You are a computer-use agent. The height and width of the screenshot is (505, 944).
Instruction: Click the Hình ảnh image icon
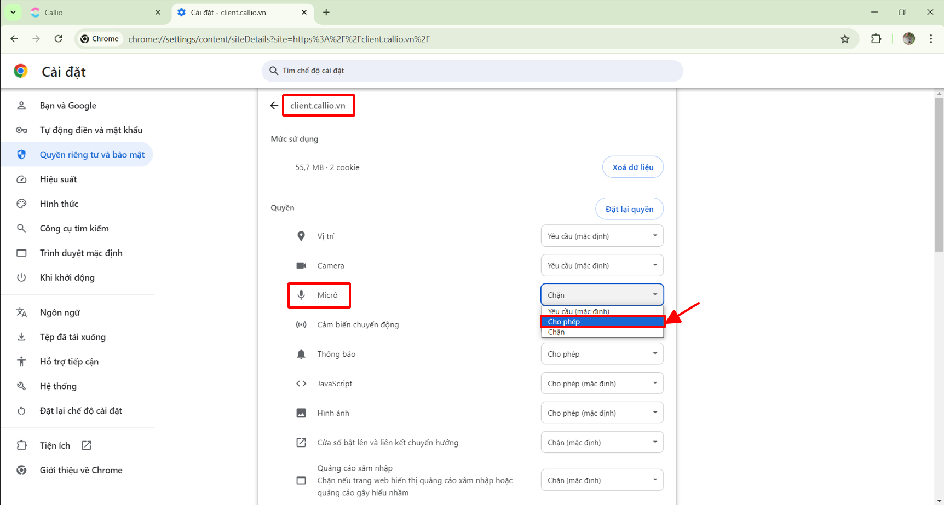(x=301, y=413)
